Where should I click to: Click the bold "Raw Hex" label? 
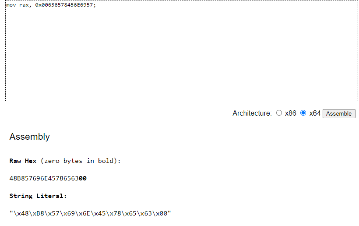point(23,161)
